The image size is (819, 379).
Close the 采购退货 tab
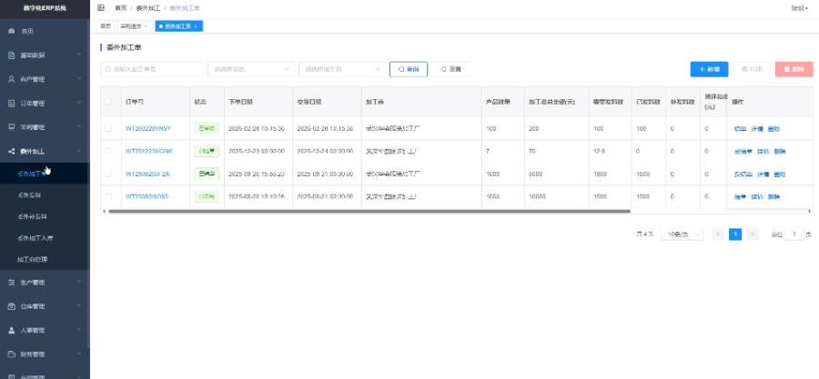[x=146, y=26]
